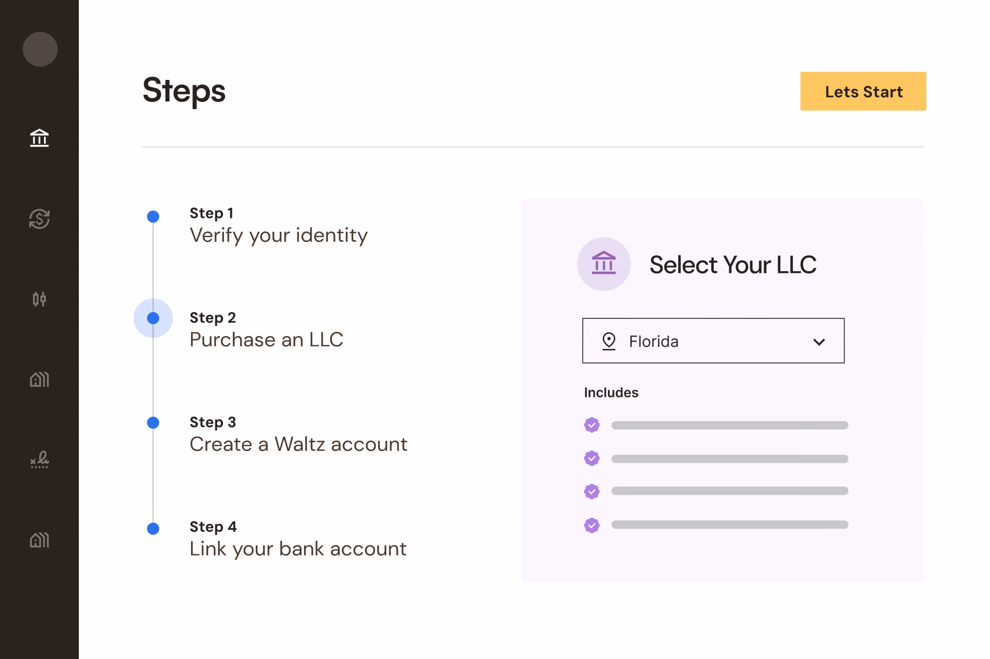The width and height of the screenshot is (990, 659).
Task: Open the Florida state selector
Action: (713, 341)
